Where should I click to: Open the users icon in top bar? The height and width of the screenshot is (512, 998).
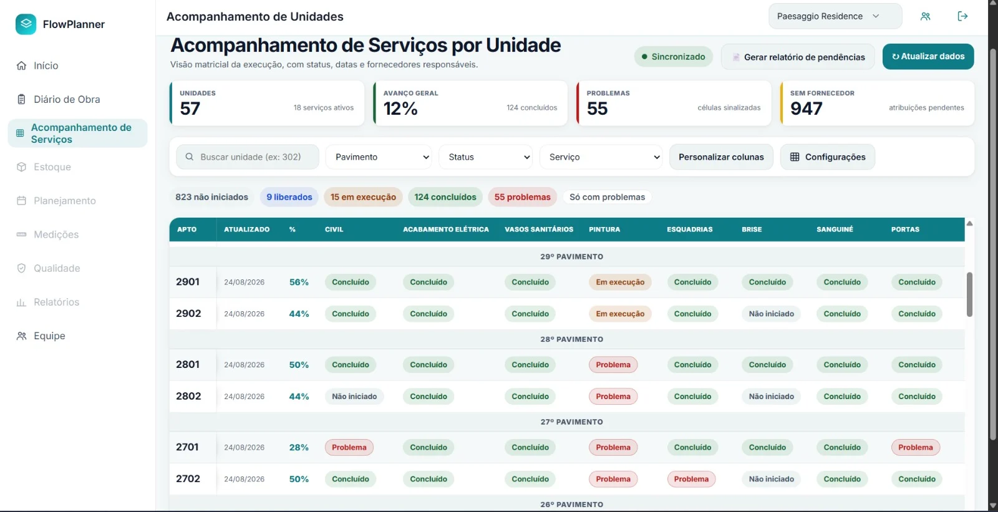[926, 16]
